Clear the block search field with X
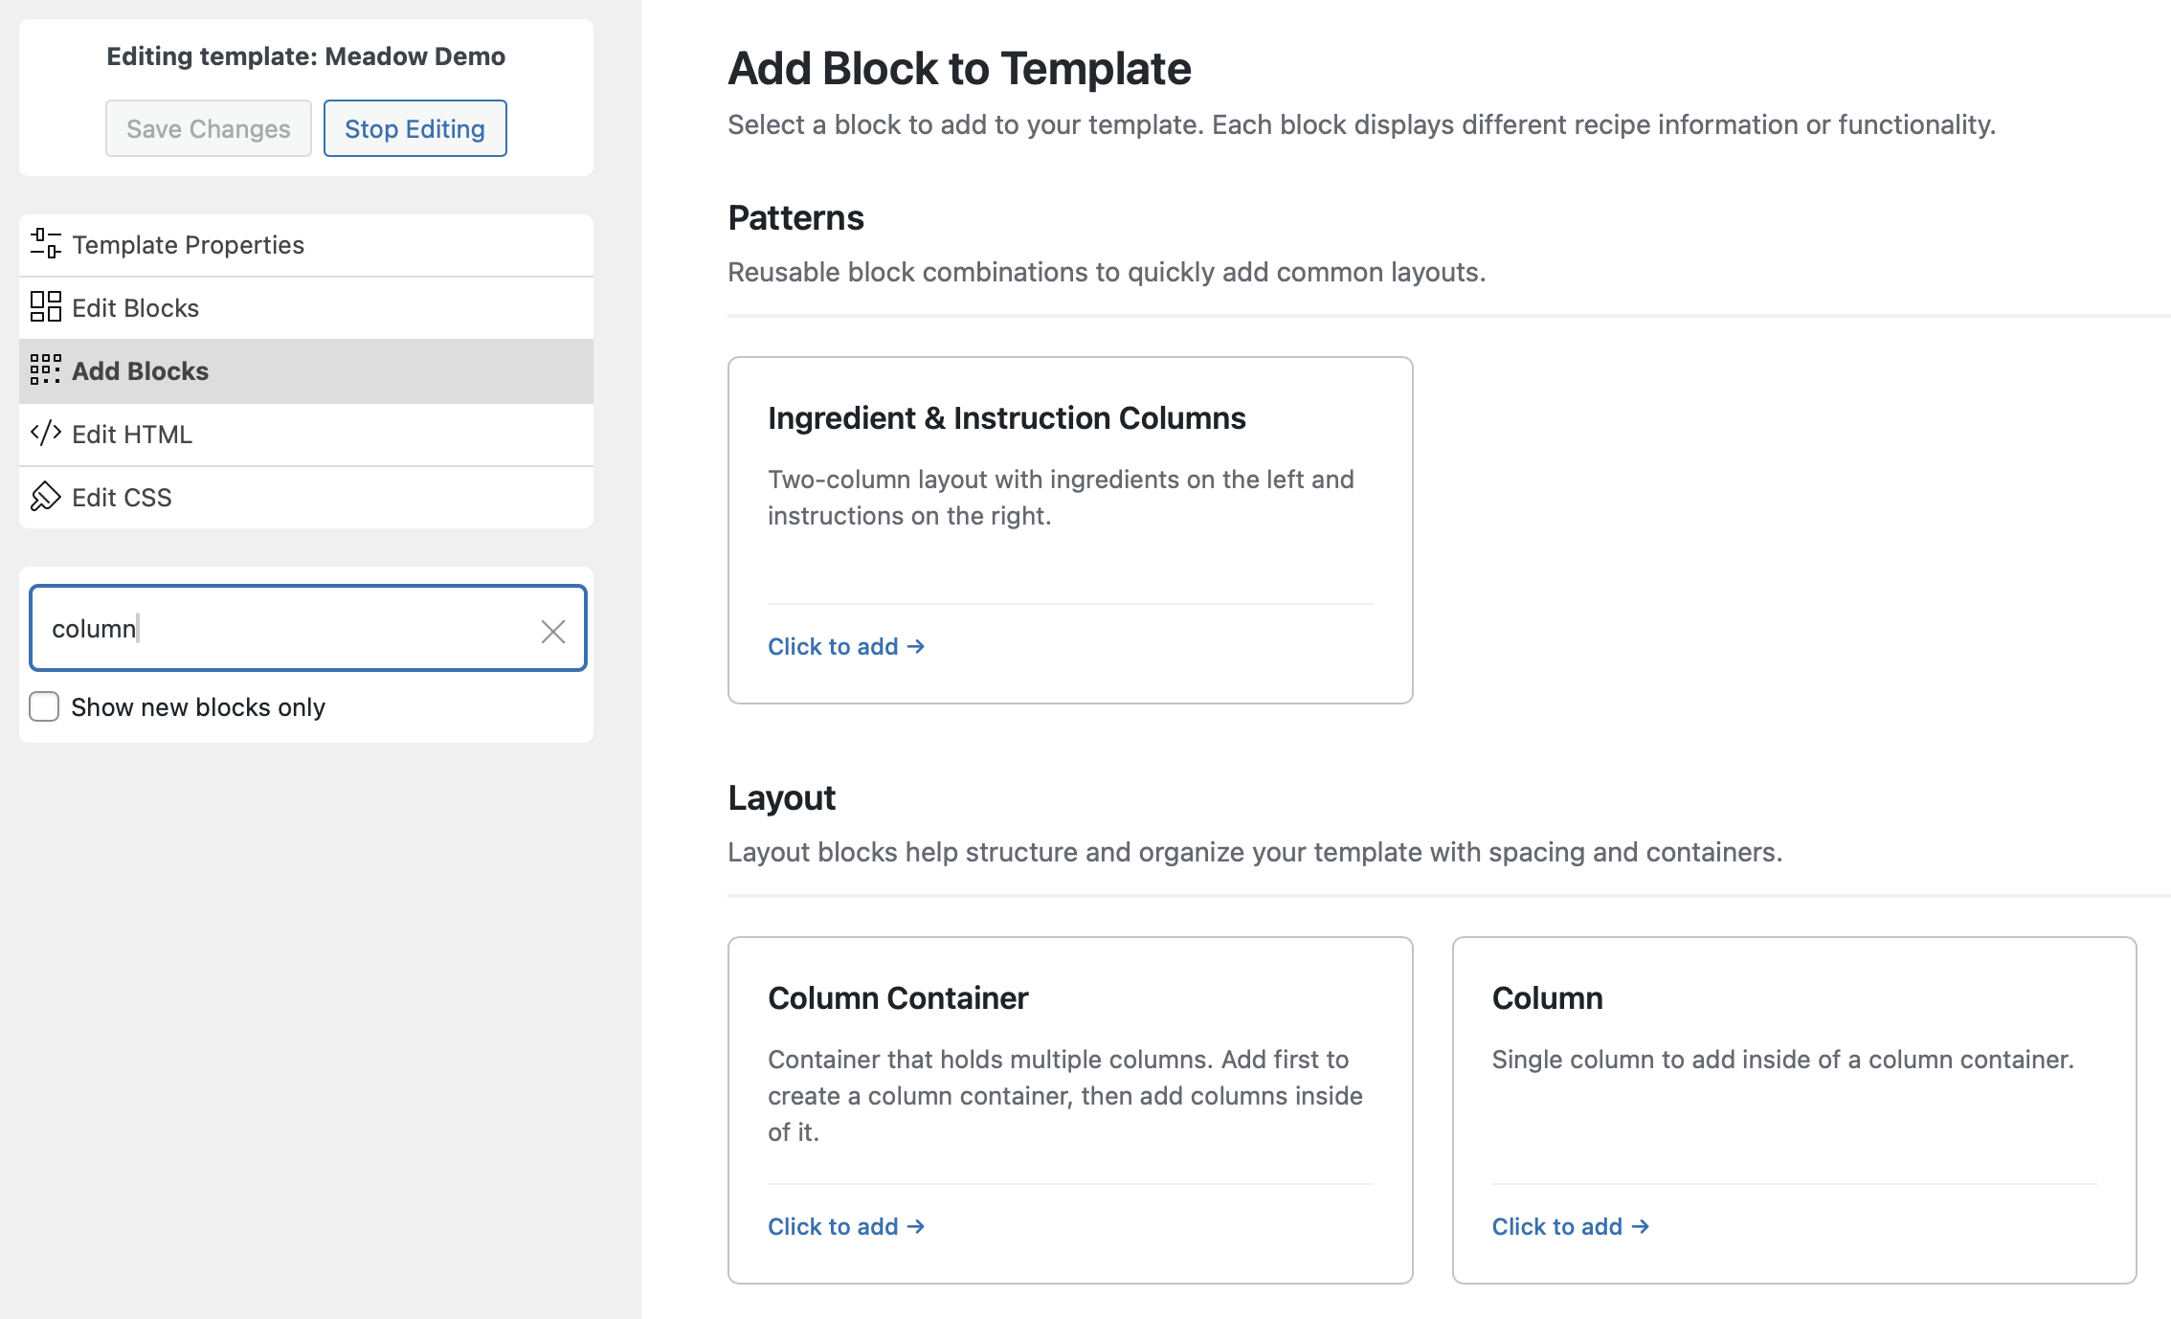The height and width of the screenshot is (1319, 2171). [552, 631]
